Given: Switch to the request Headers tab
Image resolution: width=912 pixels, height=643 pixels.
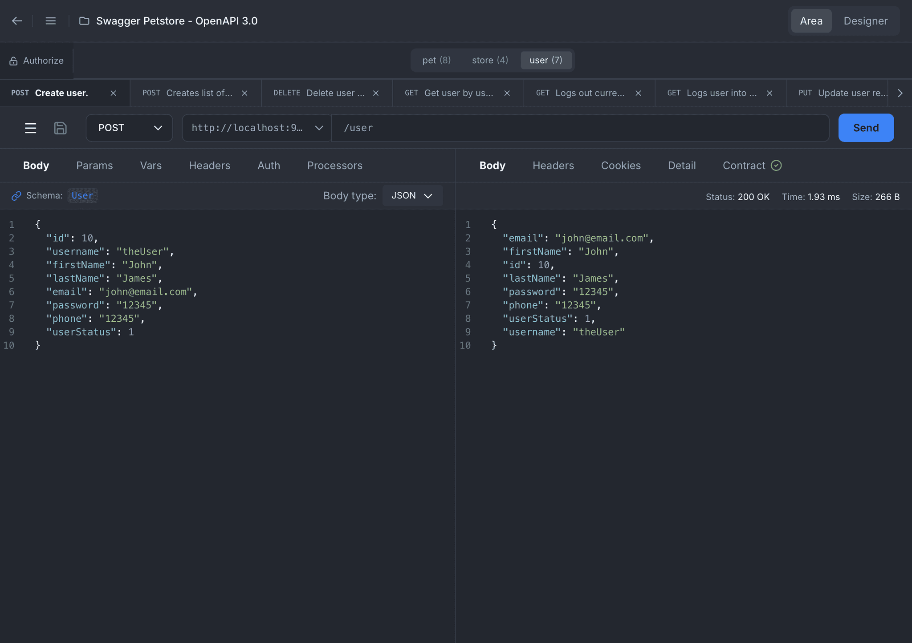Looking at the screenshot, I should coord(209,166).
